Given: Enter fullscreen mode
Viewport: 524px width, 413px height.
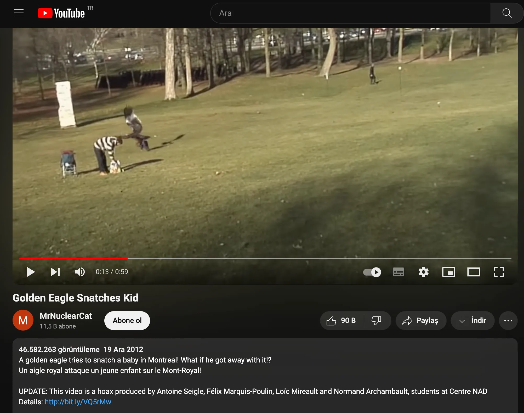Looking at the screenshot, I should tap(499, 272).
